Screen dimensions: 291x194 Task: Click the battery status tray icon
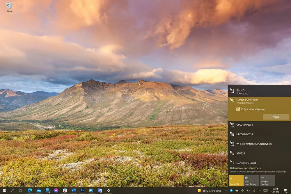click(x=248, y=191)
